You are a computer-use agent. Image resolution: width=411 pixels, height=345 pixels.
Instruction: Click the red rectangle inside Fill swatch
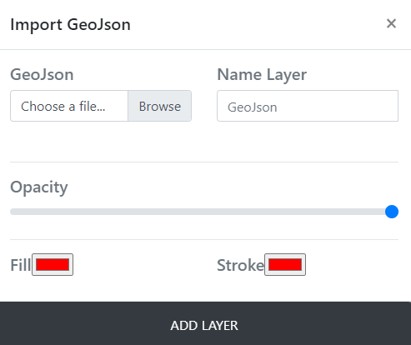tap(53, 264)
